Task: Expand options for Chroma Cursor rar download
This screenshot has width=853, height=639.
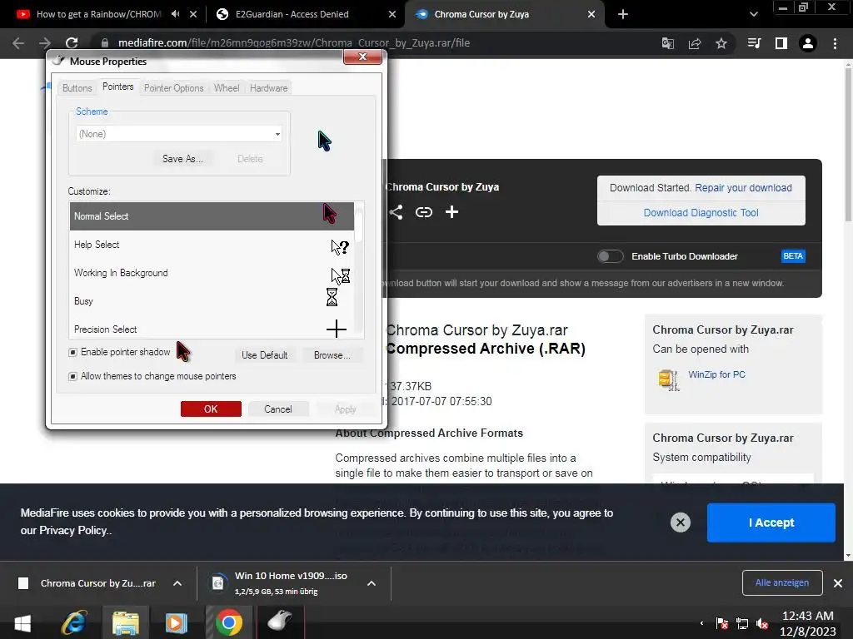Action: 177,583
